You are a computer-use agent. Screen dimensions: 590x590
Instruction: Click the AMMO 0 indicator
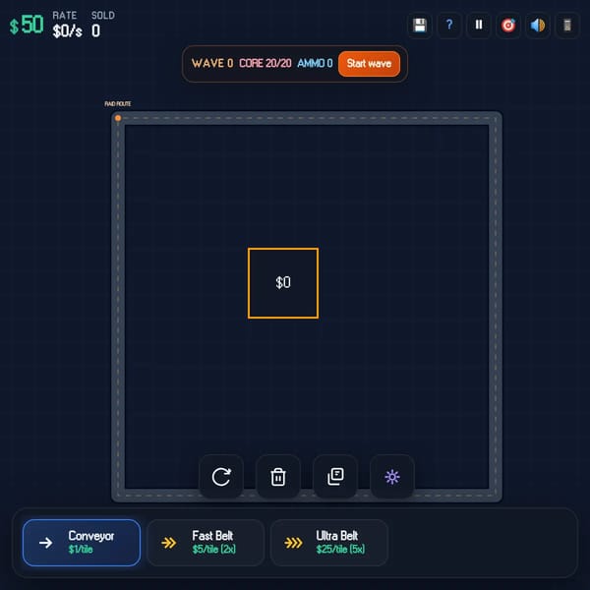click(x=315, y=63)
